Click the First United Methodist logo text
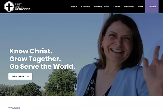This screenshot has height=109, width=163. (x=22, y=7)
